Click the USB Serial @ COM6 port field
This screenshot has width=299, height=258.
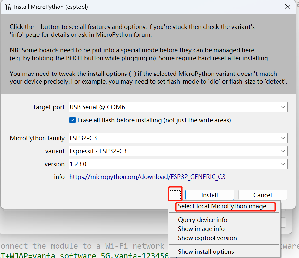tap(178, 107)
